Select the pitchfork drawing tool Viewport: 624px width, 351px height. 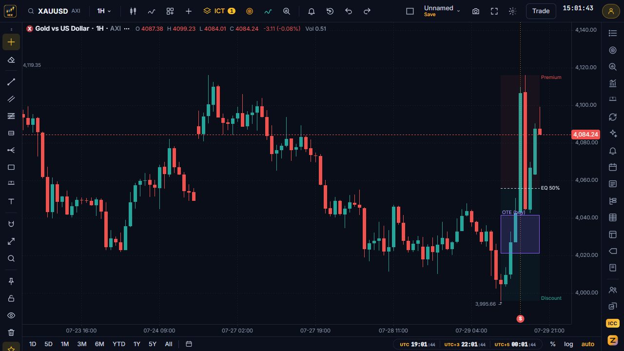point(11,150)
